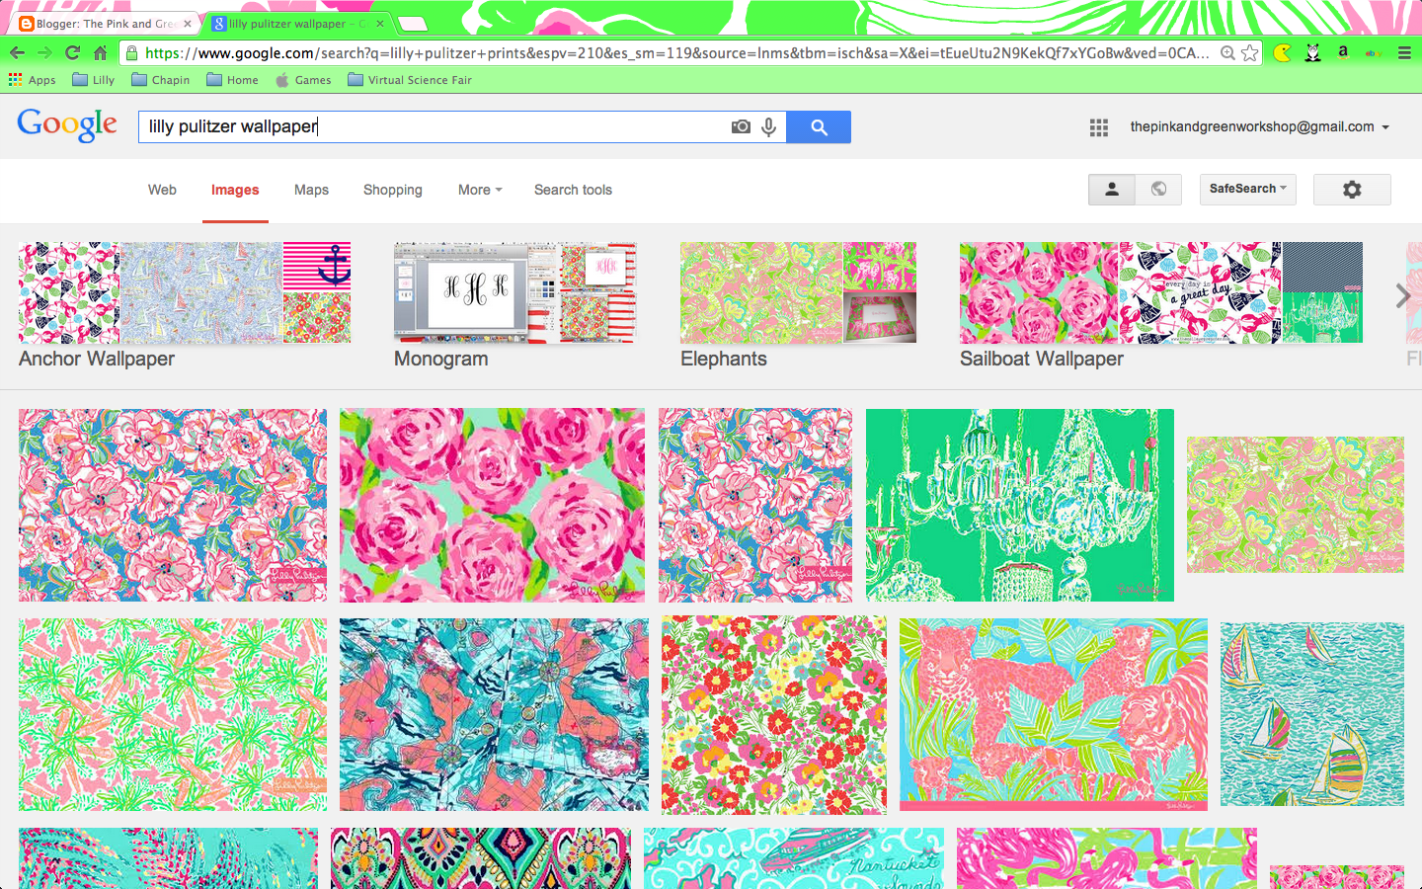Open the Anchor Wallpaper related search

click(185, 306)
